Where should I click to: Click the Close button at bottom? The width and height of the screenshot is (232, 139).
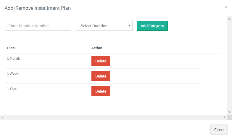[219, 130]
